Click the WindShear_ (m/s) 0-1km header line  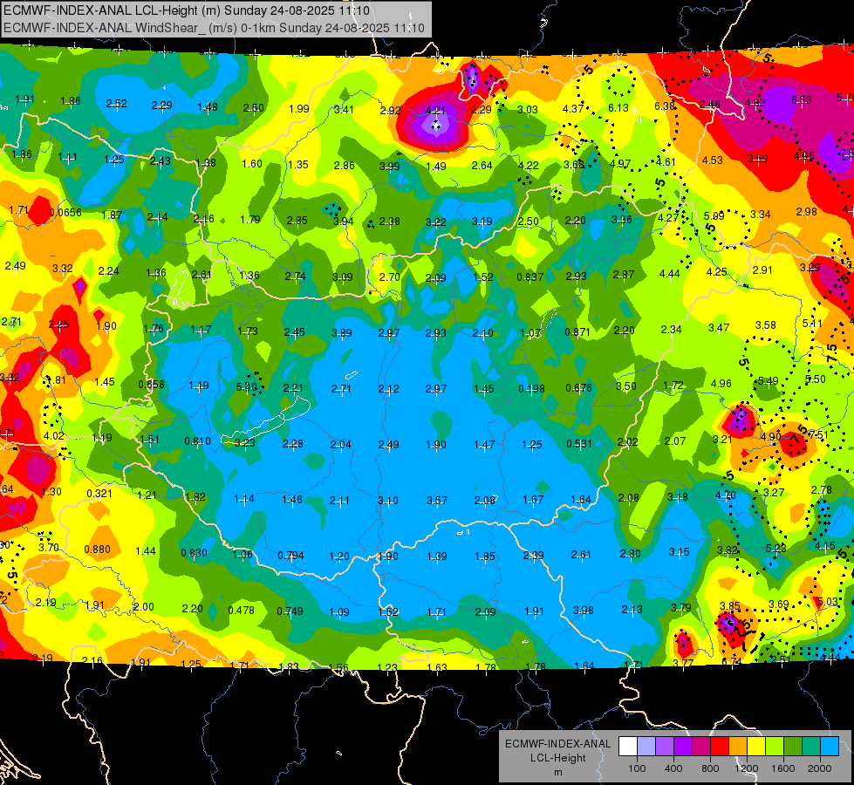[214, 28]
